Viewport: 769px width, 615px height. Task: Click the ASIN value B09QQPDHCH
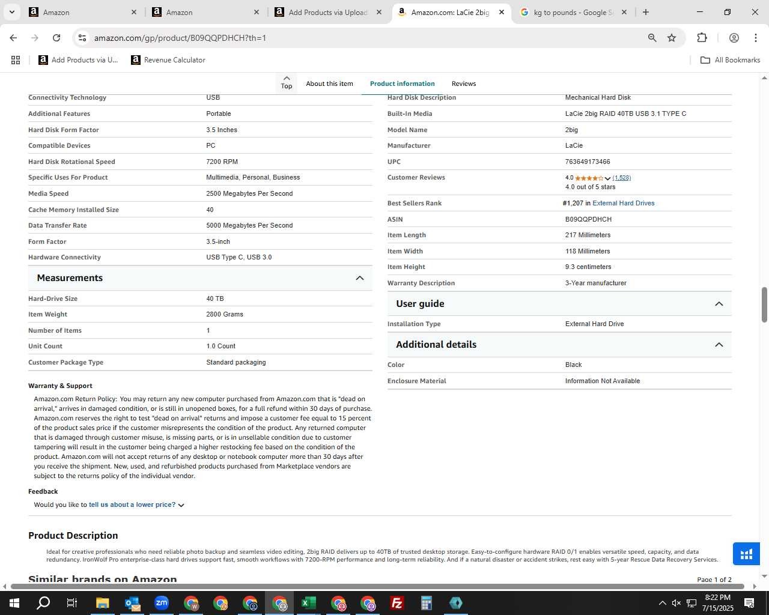[x=588, y=219]
